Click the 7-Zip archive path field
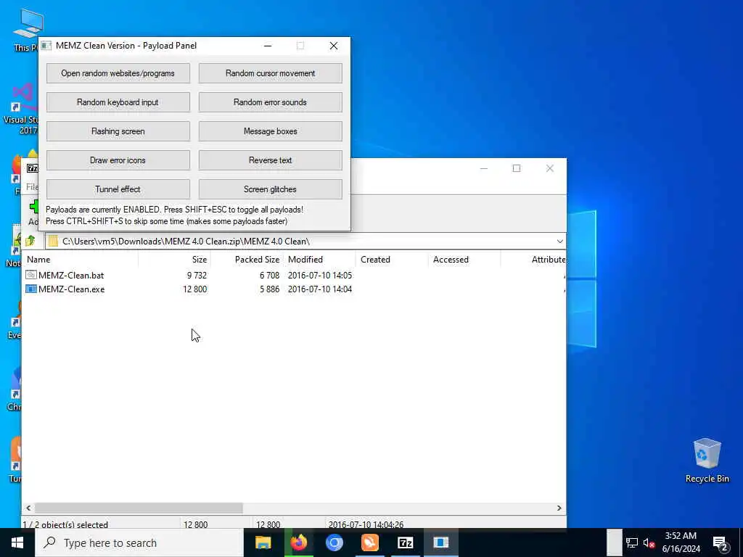743x557 pixels. tap(305, 242)
